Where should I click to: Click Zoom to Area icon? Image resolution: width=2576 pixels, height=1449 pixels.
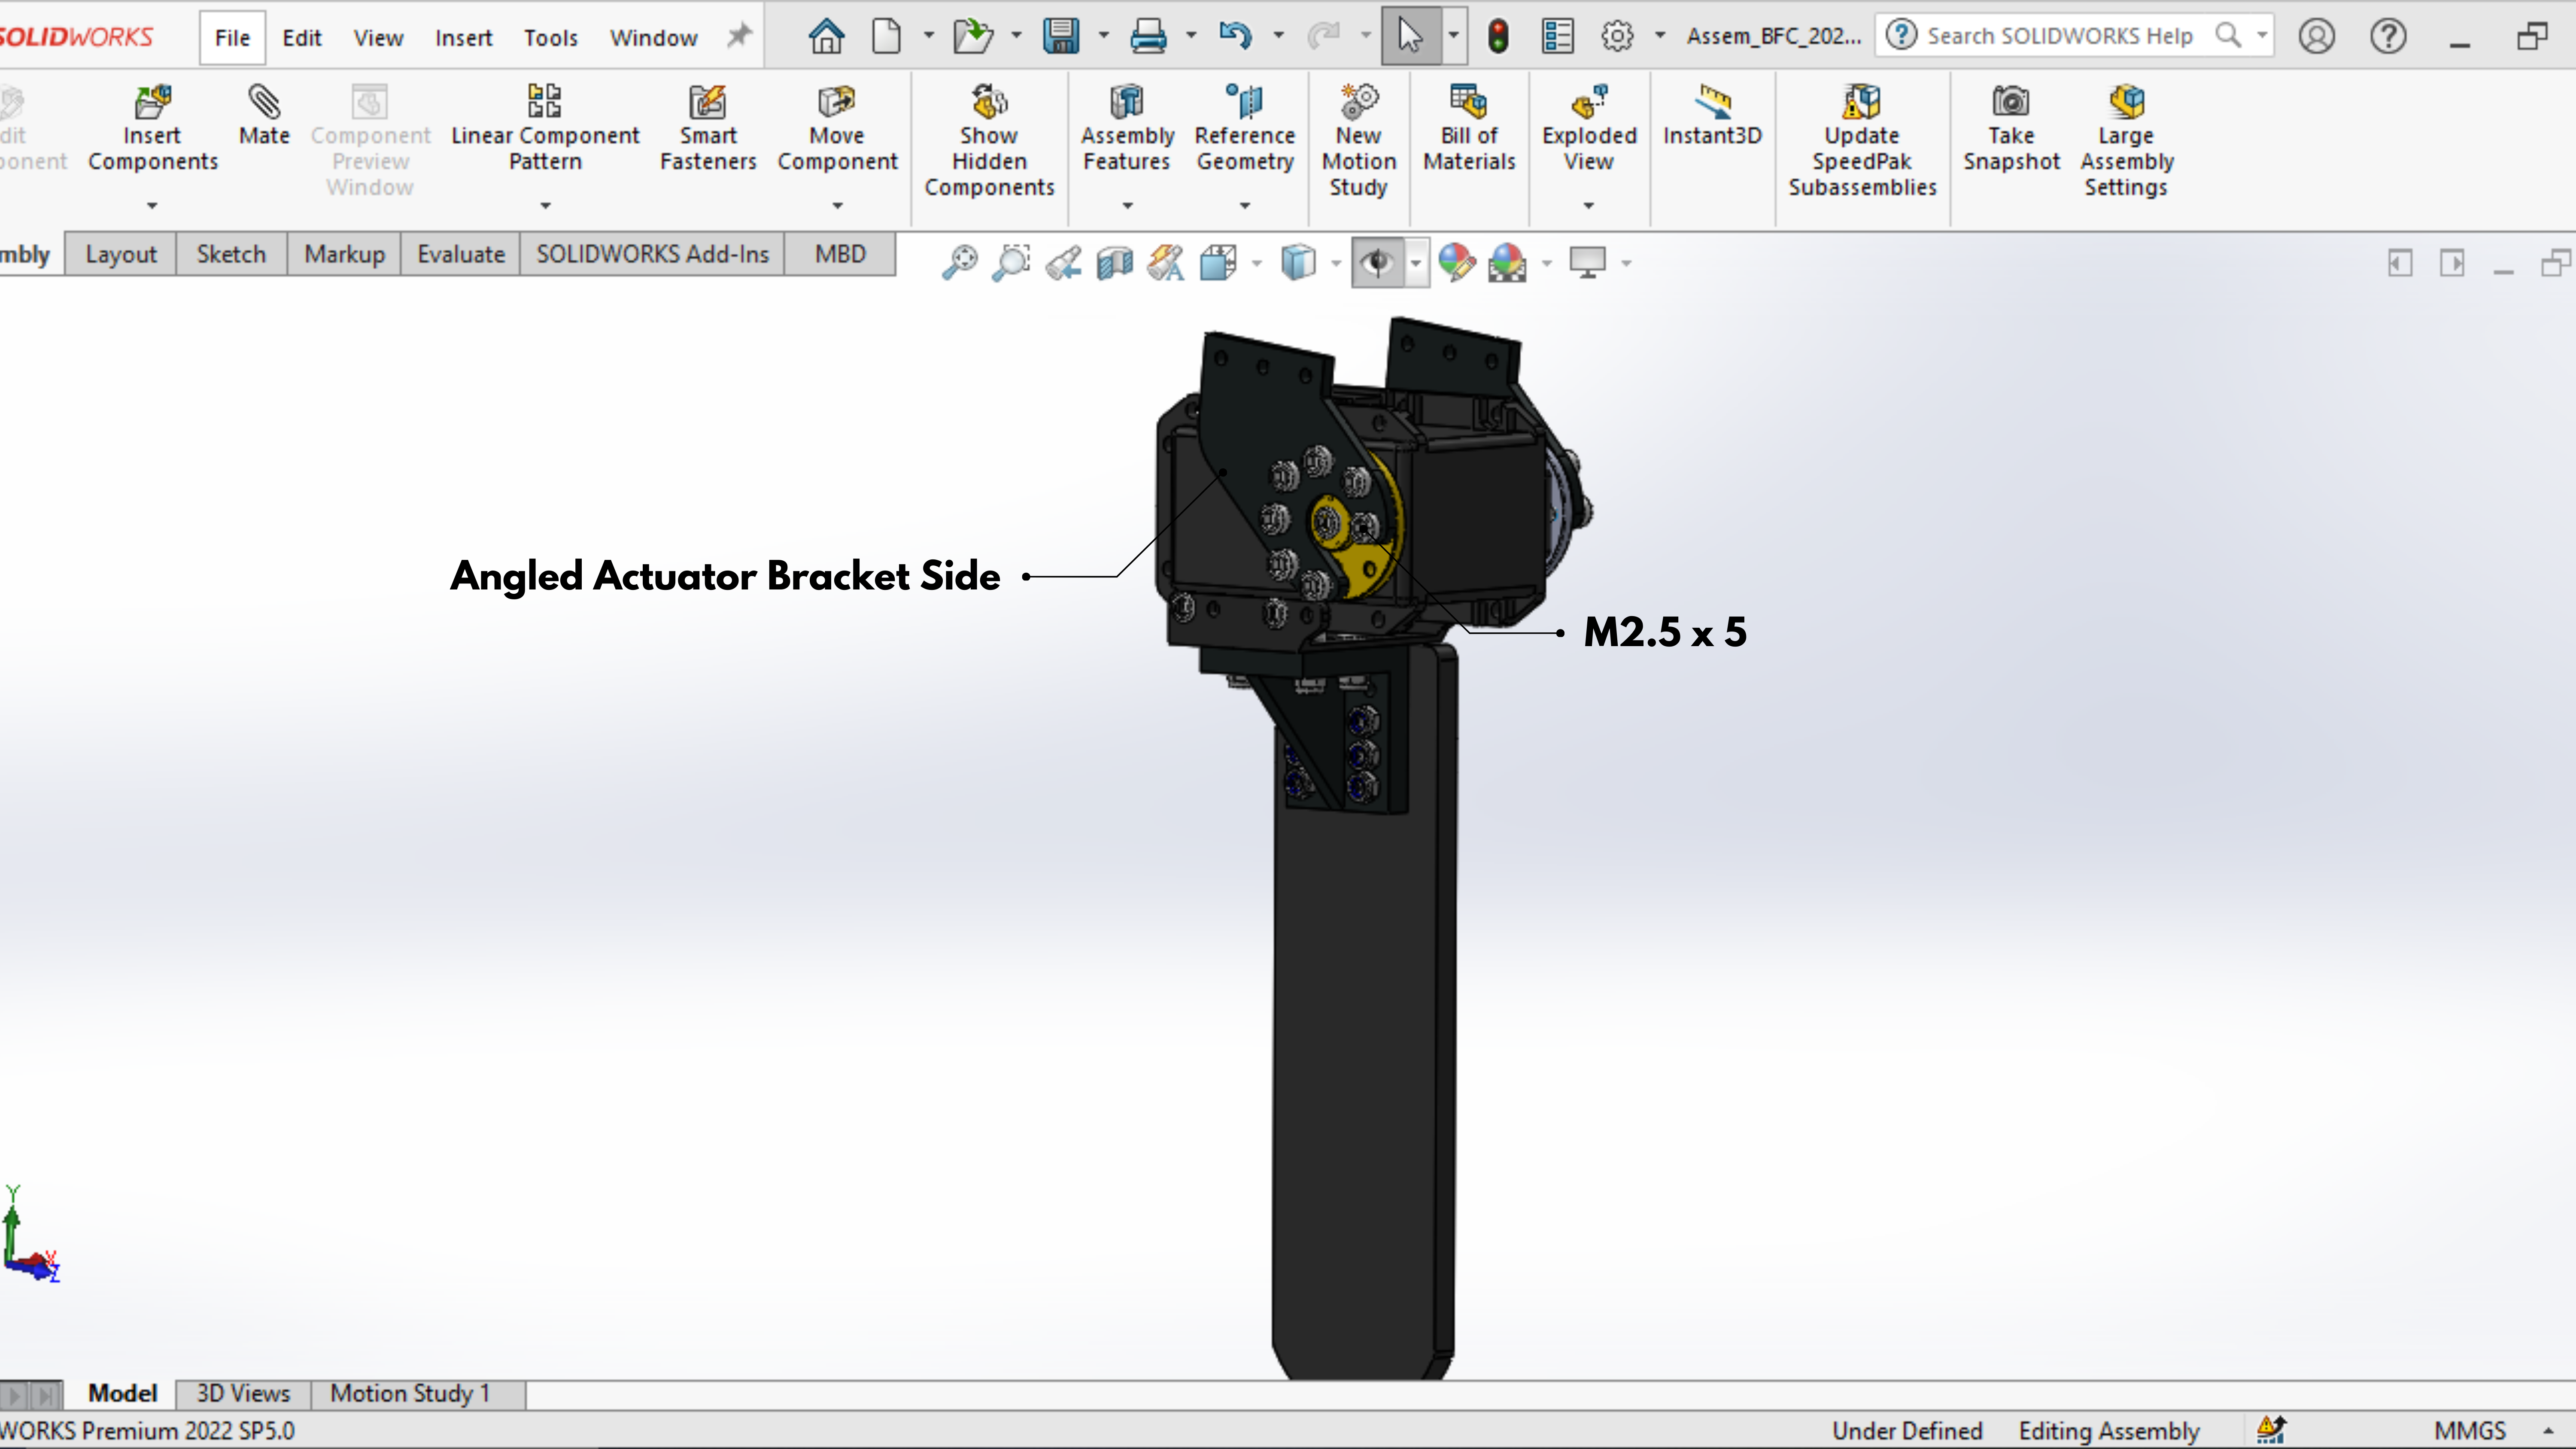[1011, 263]
